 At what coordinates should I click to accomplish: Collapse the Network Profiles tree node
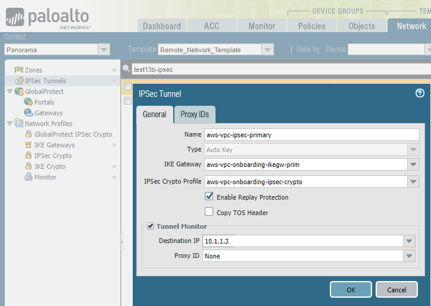coord(10,124)
